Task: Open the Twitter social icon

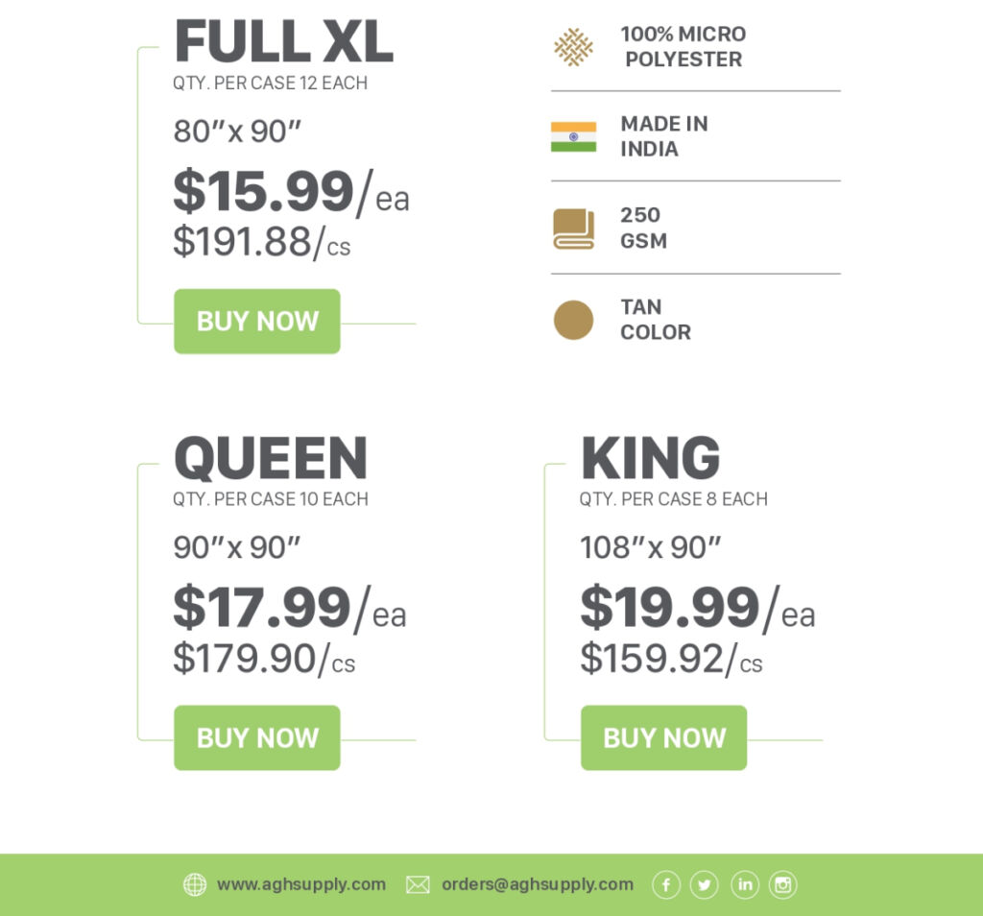Action: point(705,884)
